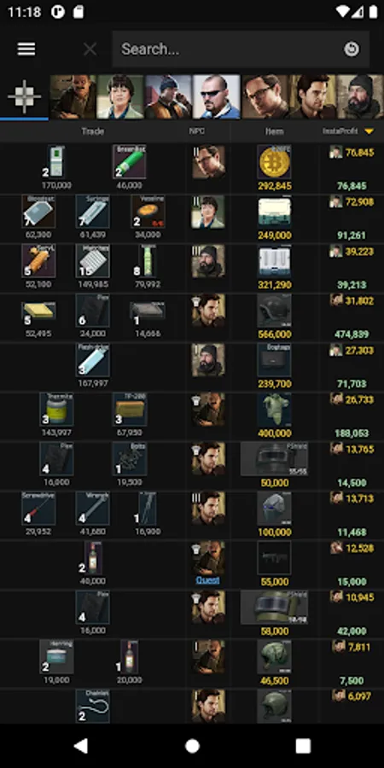
Task: Open the Quest link
Action: pyautogui.click(x=207, y=580)
